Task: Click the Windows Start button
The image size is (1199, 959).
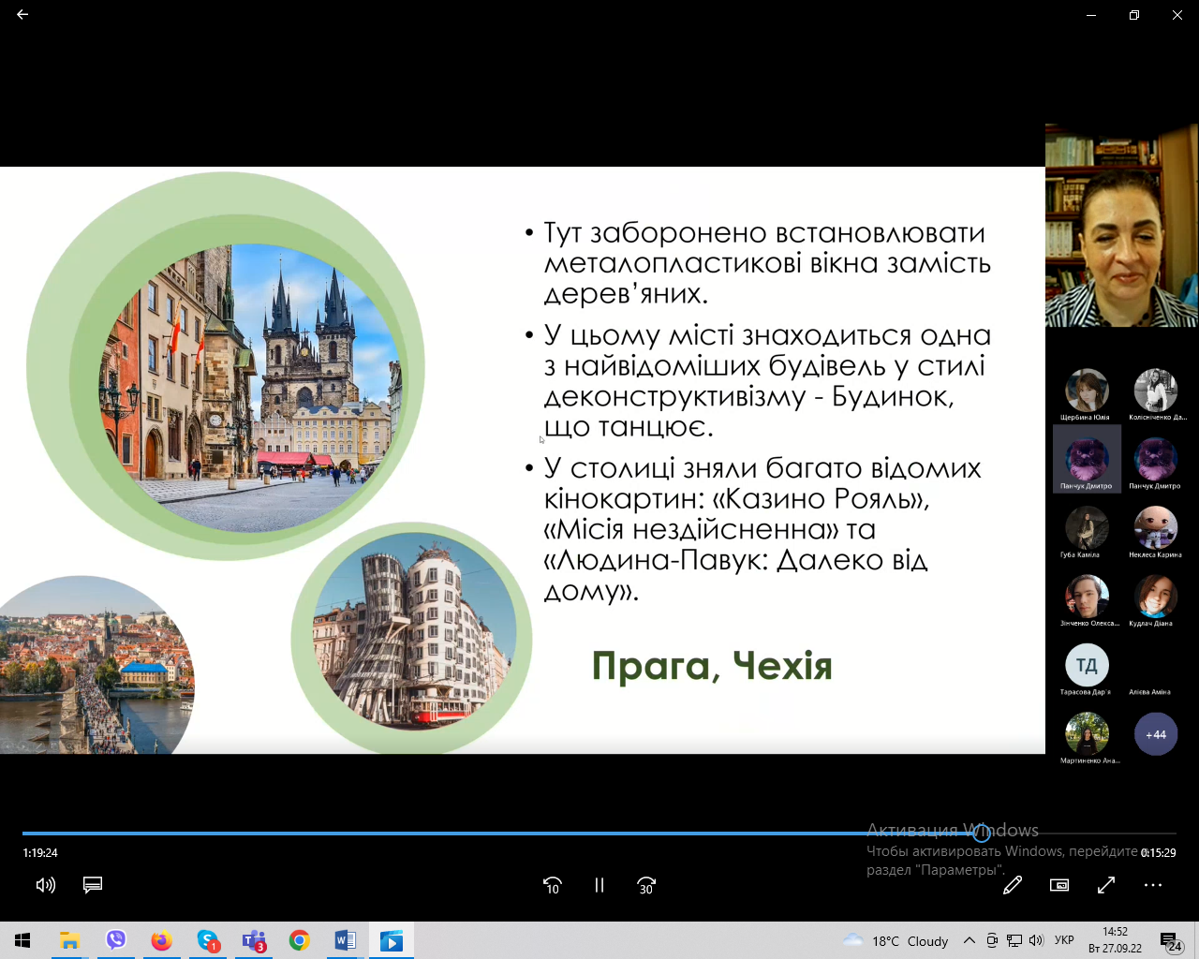Action: point(22,940)
